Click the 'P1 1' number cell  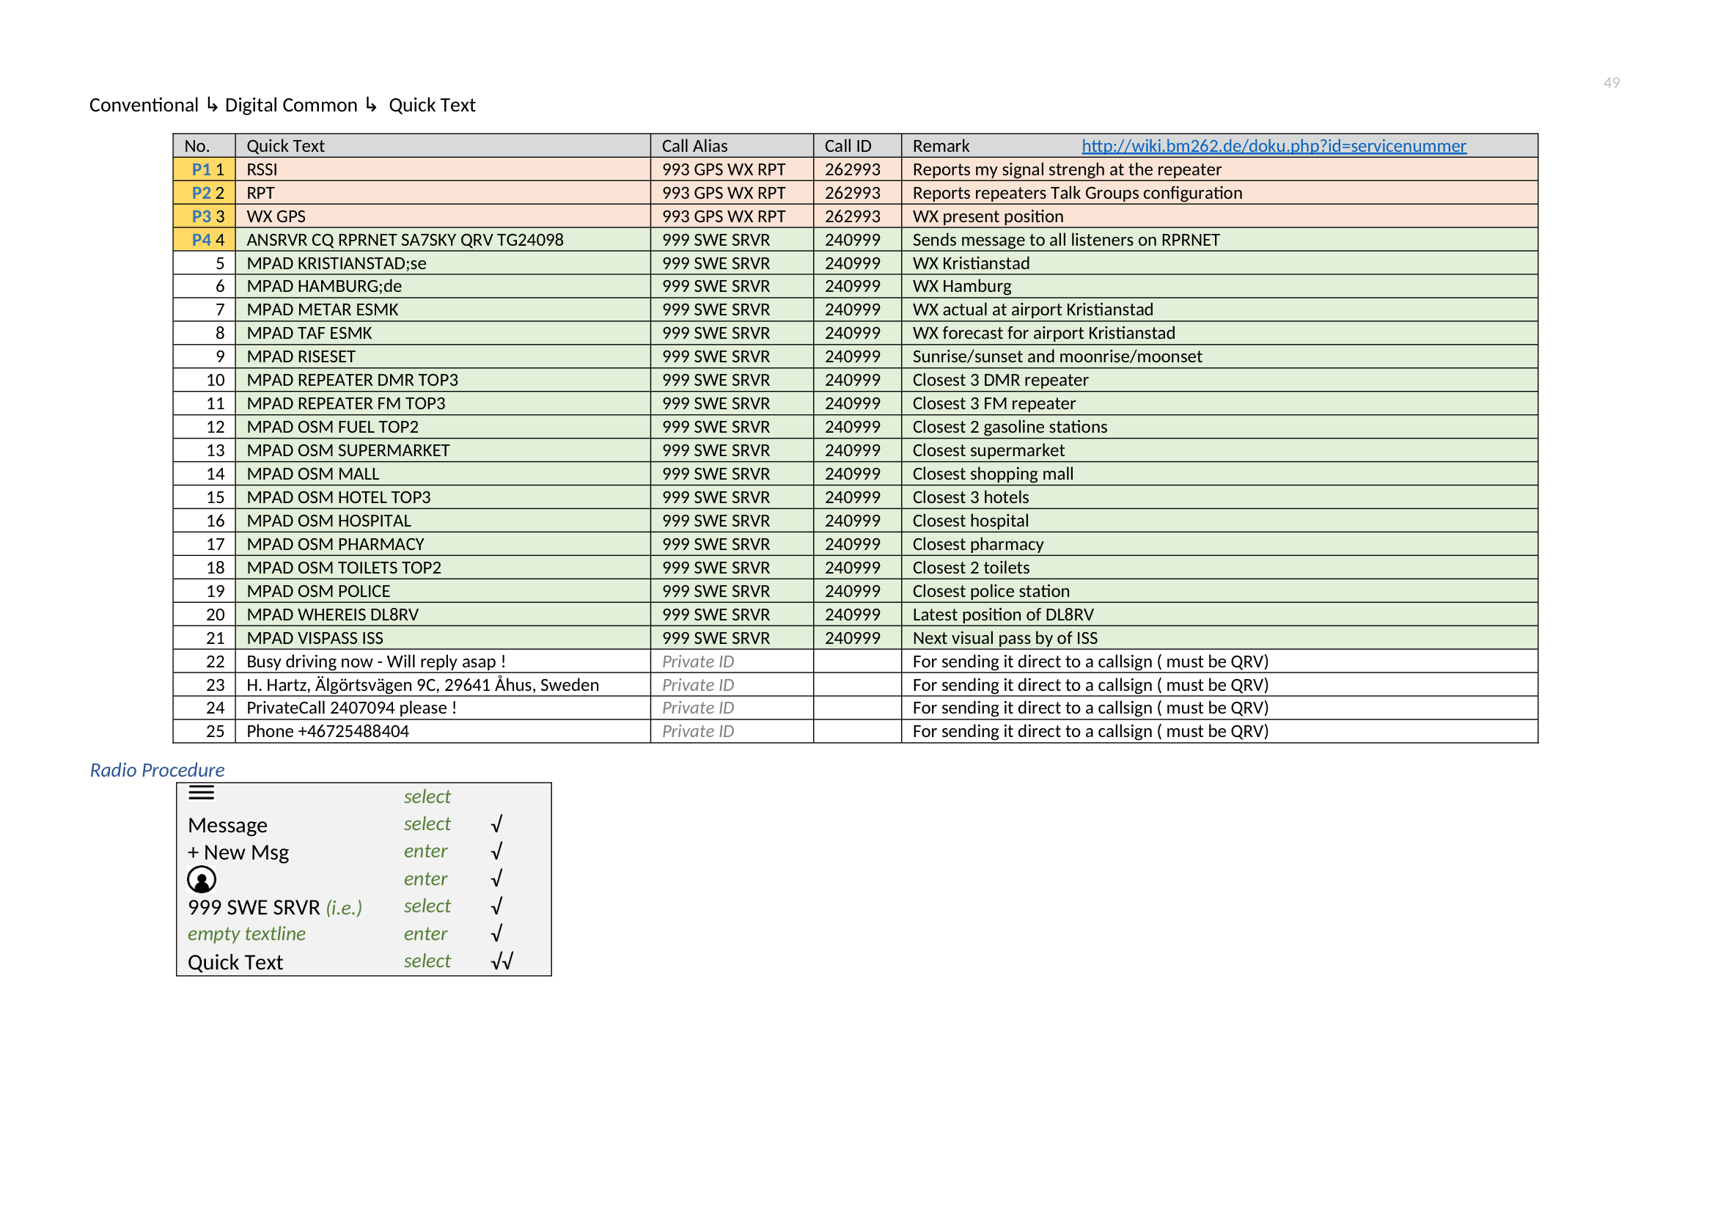coord(205,169)
